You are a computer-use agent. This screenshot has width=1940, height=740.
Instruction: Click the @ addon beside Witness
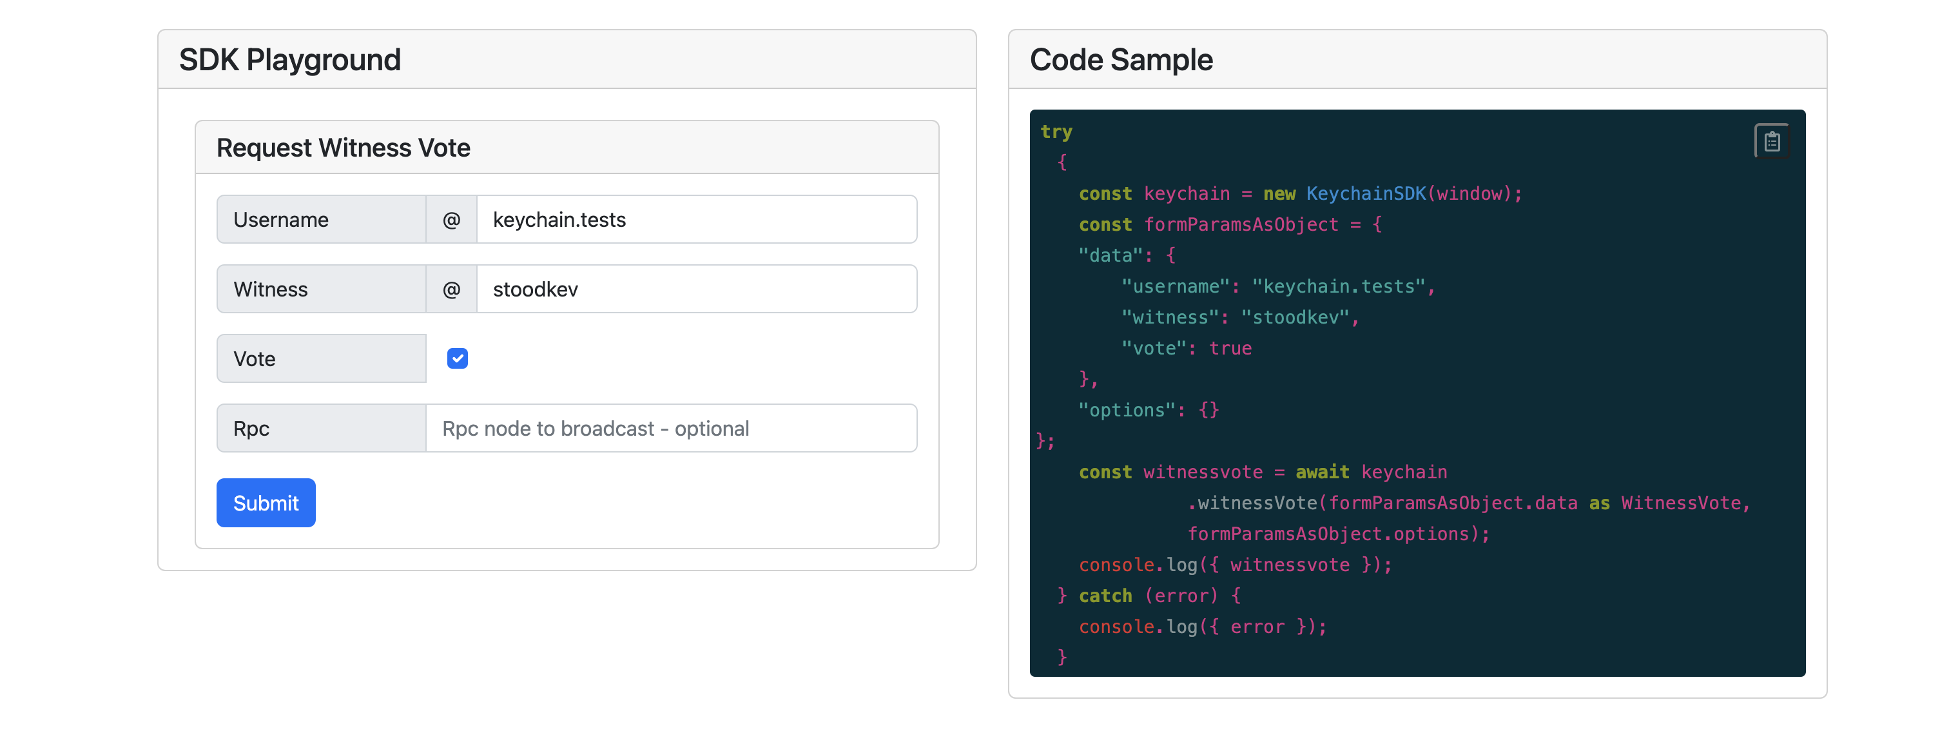pyautogui.click(x=451, y=289)
